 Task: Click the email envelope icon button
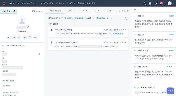coord(14,37)
